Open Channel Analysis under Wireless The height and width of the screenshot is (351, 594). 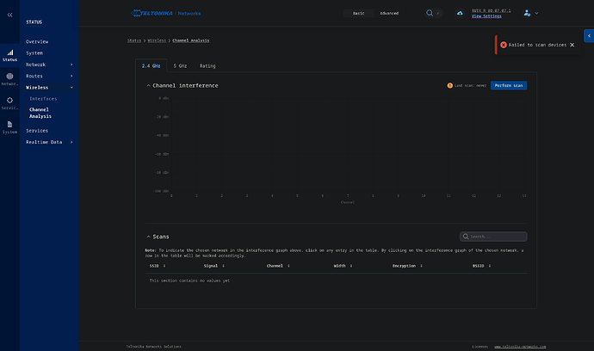click(x=40, y=113)
